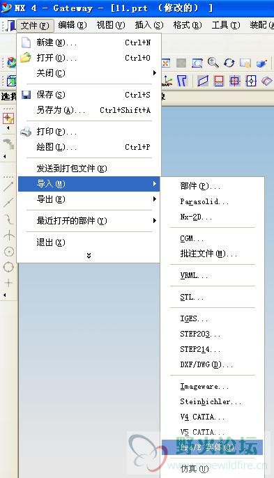This screenshot has width=274, height=478.
Task: Click the curved surface icon on toolbar
Action: point(266,81)
